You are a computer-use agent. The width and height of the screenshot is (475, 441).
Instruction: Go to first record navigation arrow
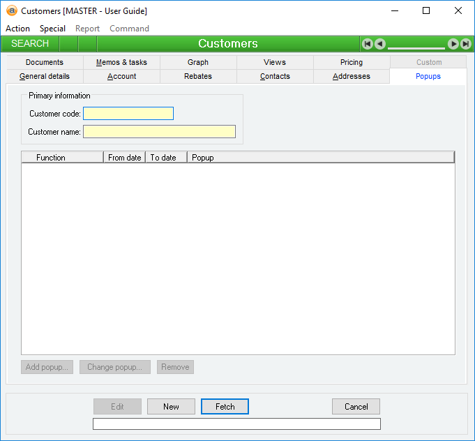[x=367, y=44]
